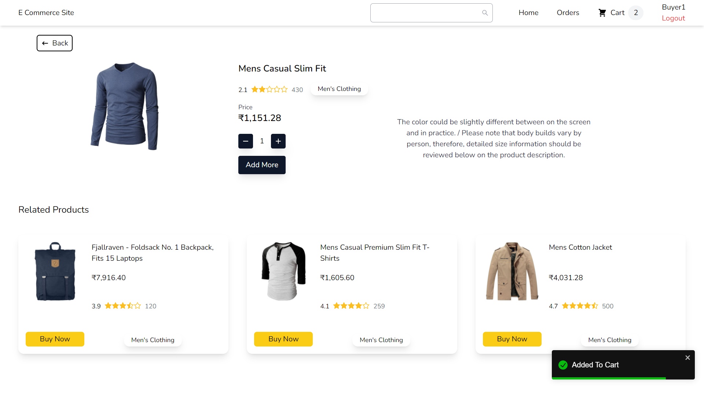Decrease quantity with the minus button
Image resolution: width=704 pixels, height=396 pixels.
[246, 141]
